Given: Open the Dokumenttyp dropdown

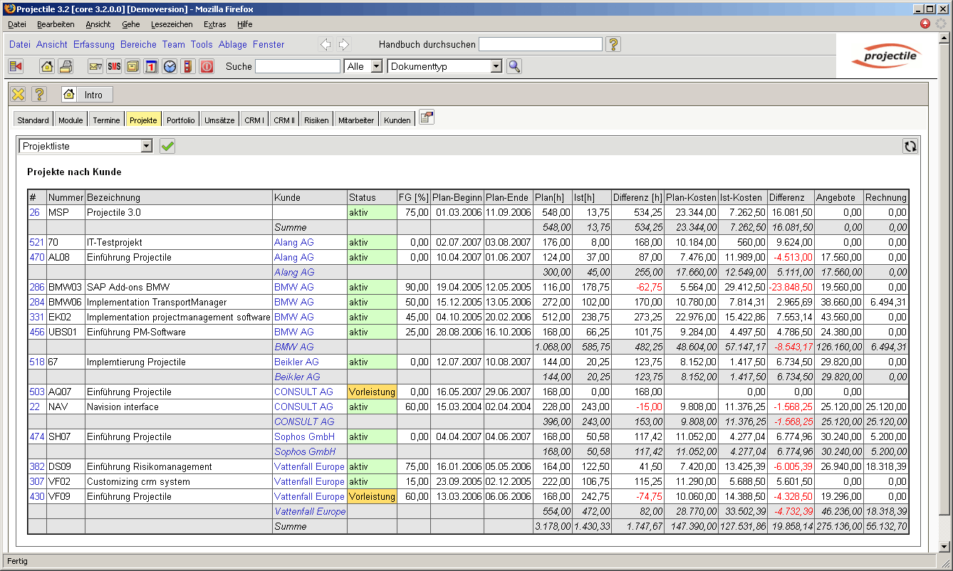Looking at the screenshot, I should [x=496, y=66].
